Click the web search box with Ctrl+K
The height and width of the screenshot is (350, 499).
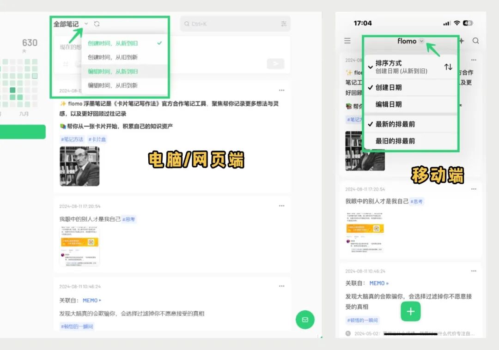(x=235, y=24)
